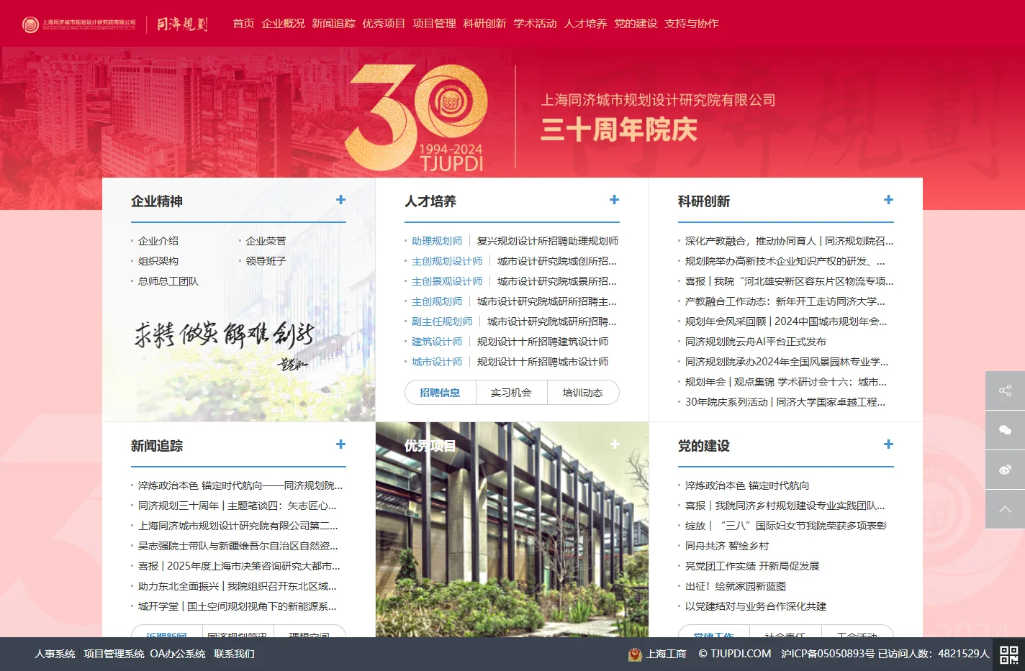1025x671 pixels.
Task: Open 吴志强院士带队 news item
Action: click(238, 546)
